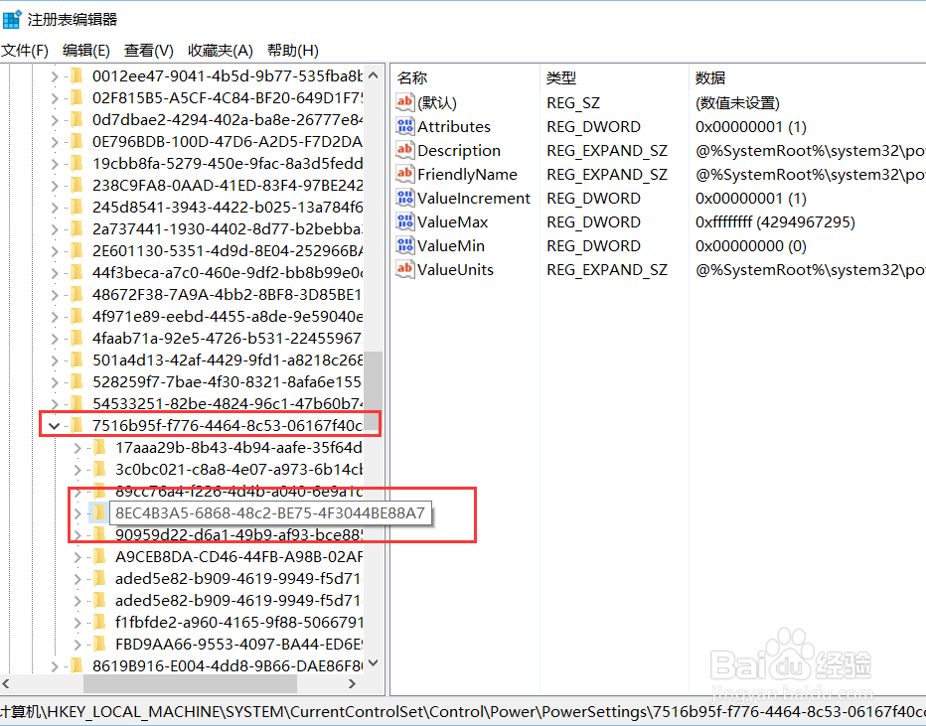Select the ValueMax DWORD value icon
The height and width of the screenshot is (726, 926).
405,221
